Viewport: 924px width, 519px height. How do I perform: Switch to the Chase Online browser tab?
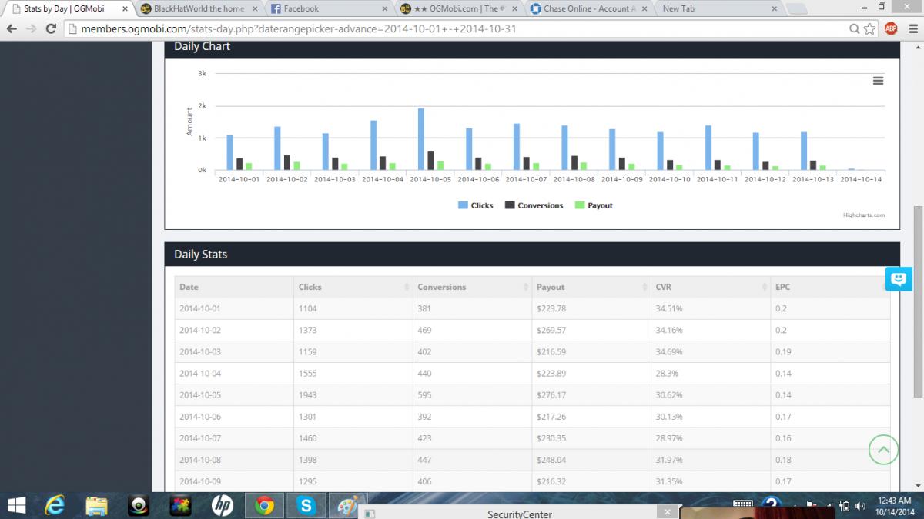583,8
